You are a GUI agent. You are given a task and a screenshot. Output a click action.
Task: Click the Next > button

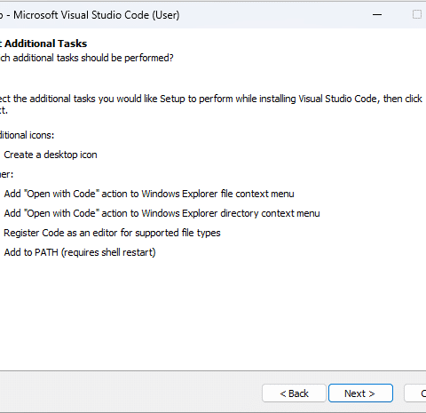pyautogui.click(x=360, y=393)
